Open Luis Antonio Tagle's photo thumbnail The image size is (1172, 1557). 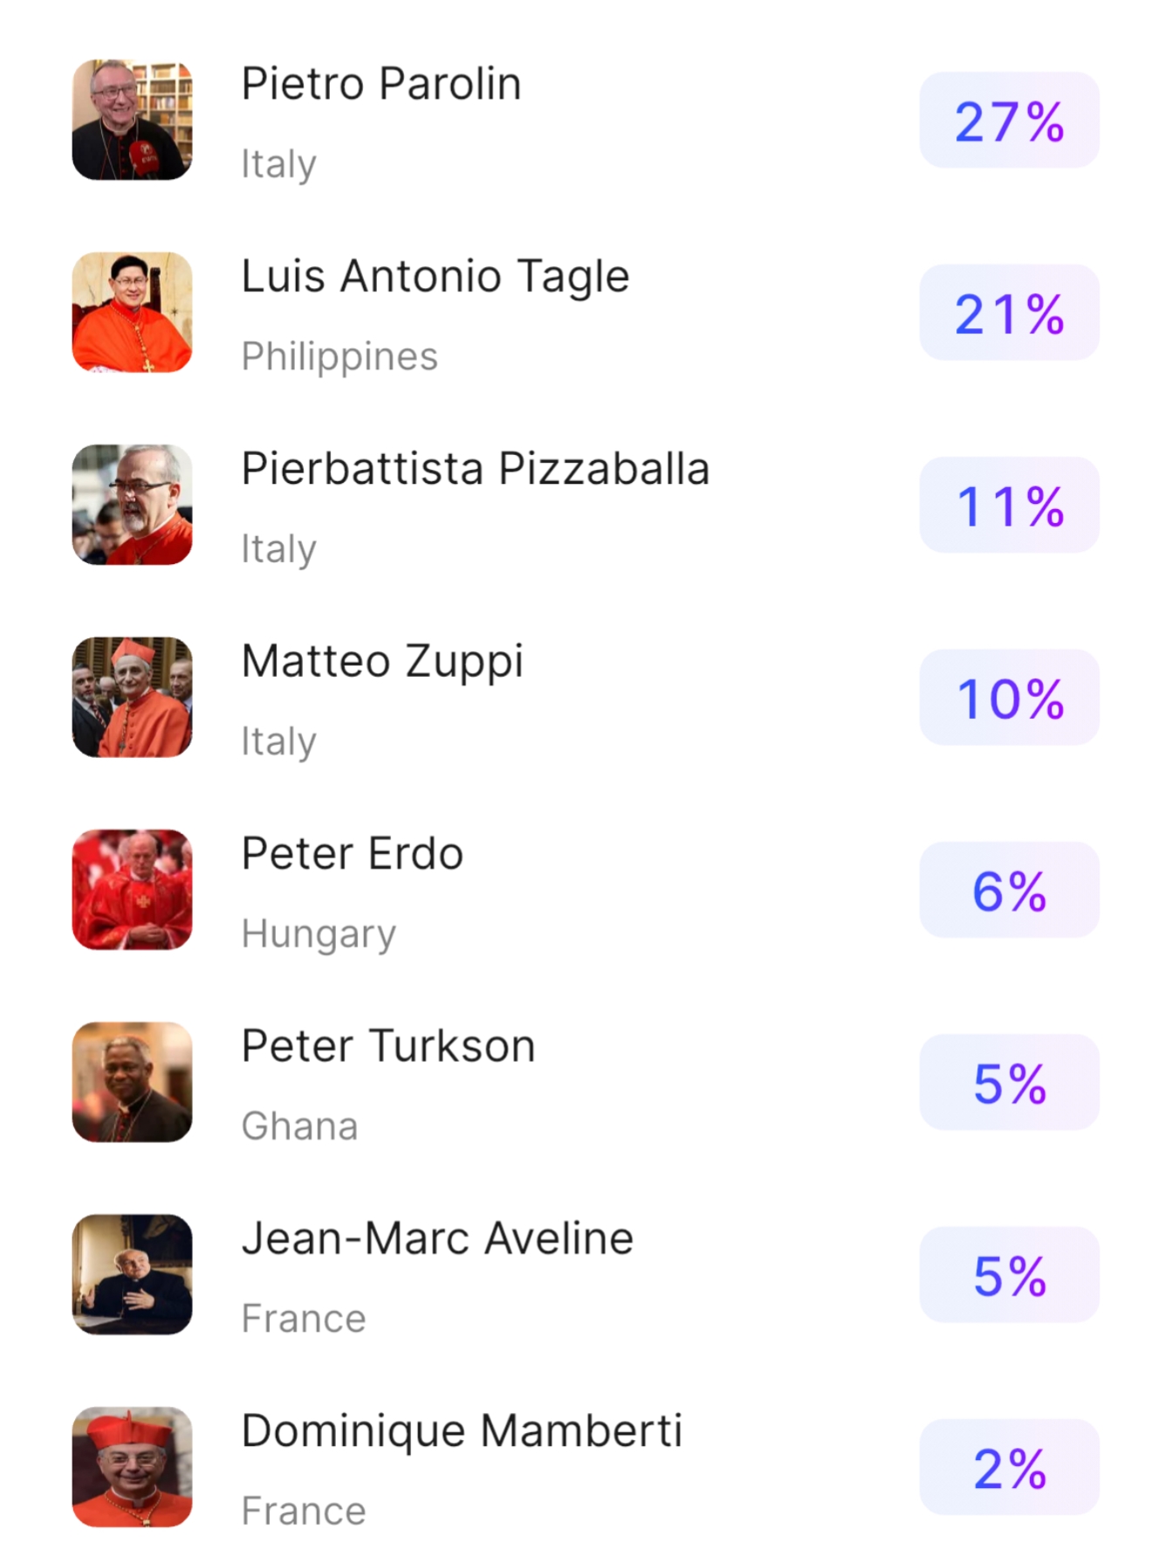tap(132, 313)
